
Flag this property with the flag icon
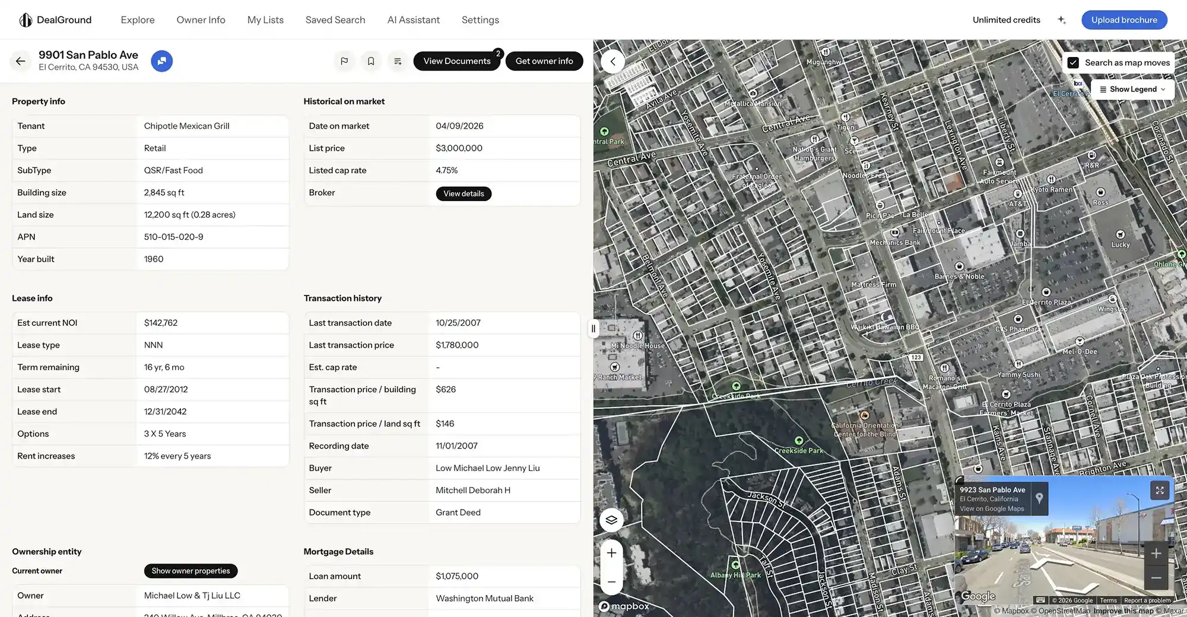[x=344, y=61]
